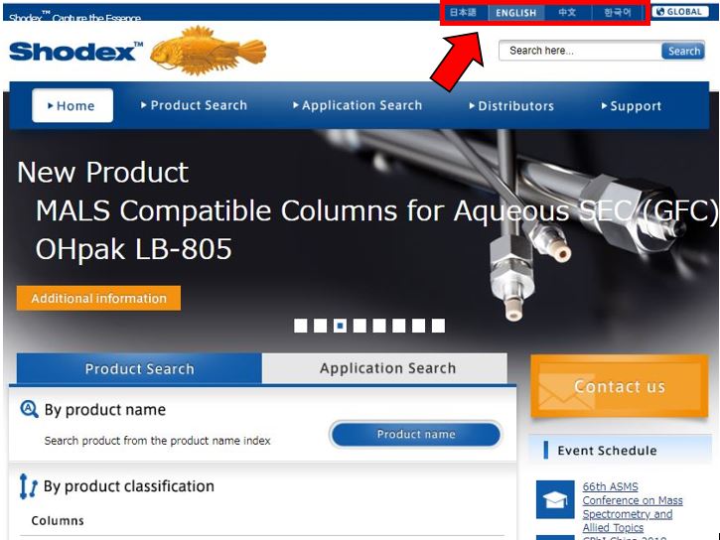Switch site language to Korean

tap(618, 12)
